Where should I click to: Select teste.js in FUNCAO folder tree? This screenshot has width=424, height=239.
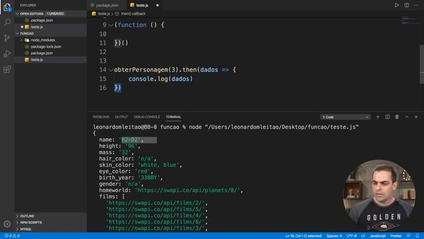click(x=37, y=60)
